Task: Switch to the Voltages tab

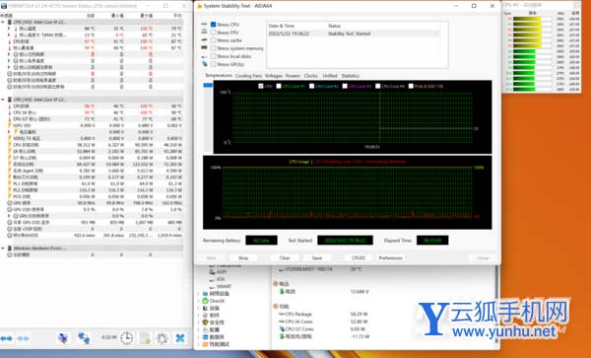Action: [x=273, y=76]
